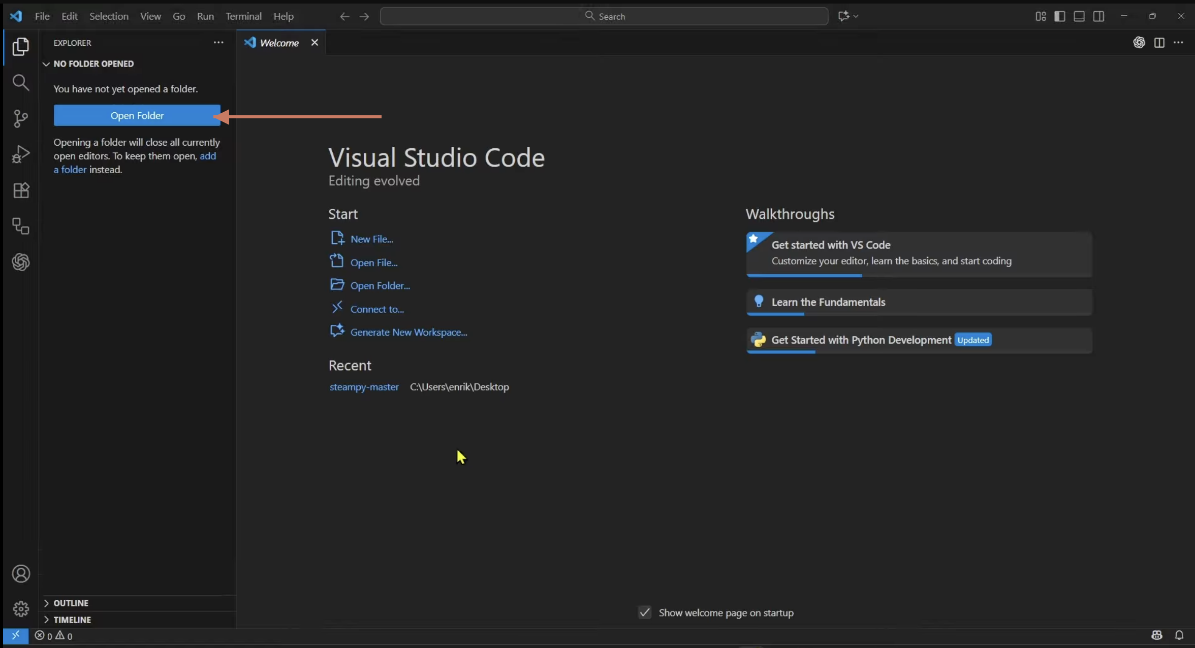Open editor More Actions ellipsis
The image size is (1195, 648).
(x=1179, y=43)
